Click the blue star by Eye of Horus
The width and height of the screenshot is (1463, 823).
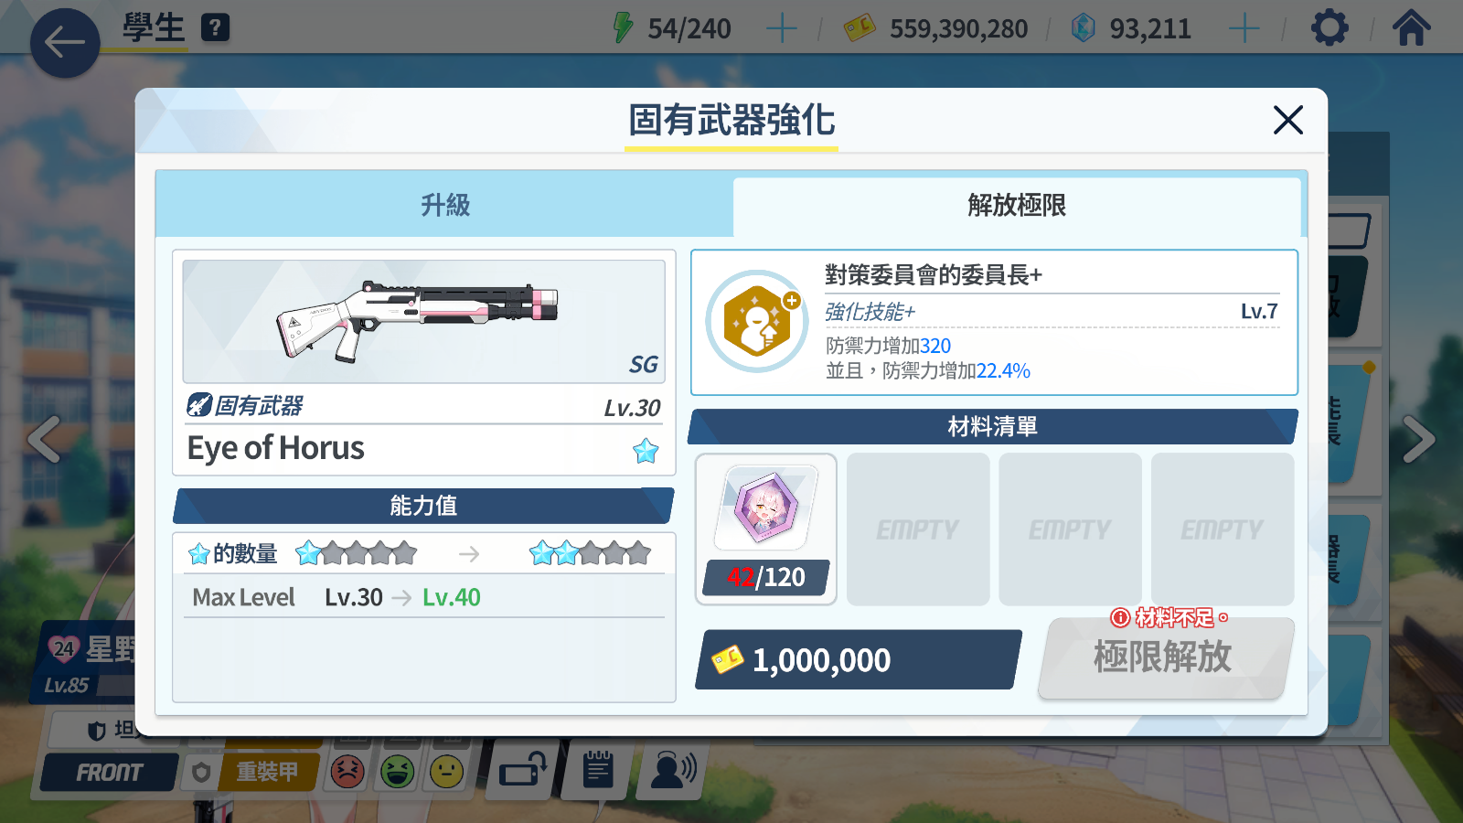(646, 451)
